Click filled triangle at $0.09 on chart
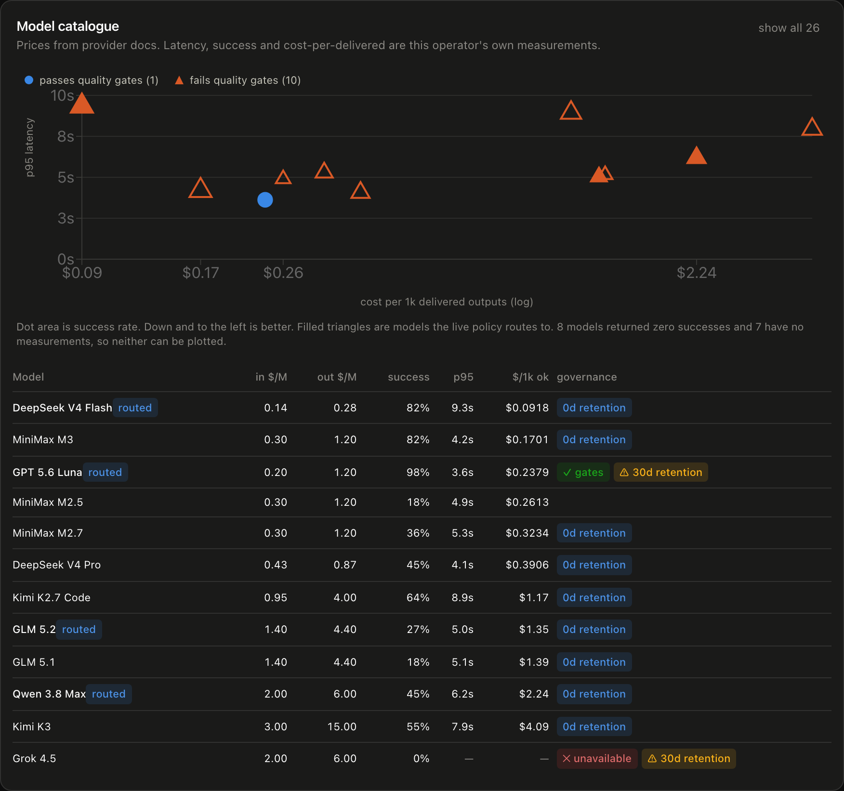844x791 pixels. [81, 104]
